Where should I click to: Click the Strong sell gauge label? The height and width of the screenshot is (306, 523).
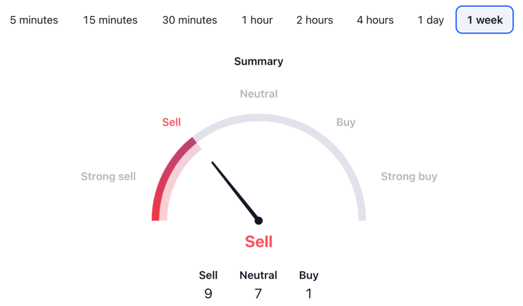coord(108,177)
